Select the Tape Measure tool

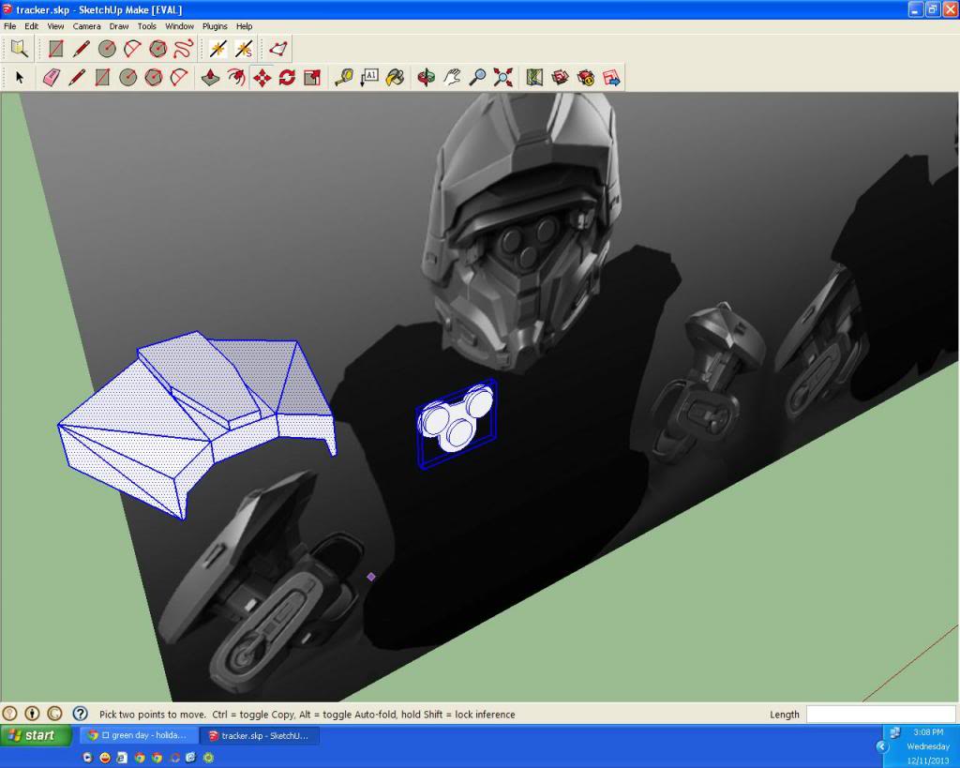point(344,78)
